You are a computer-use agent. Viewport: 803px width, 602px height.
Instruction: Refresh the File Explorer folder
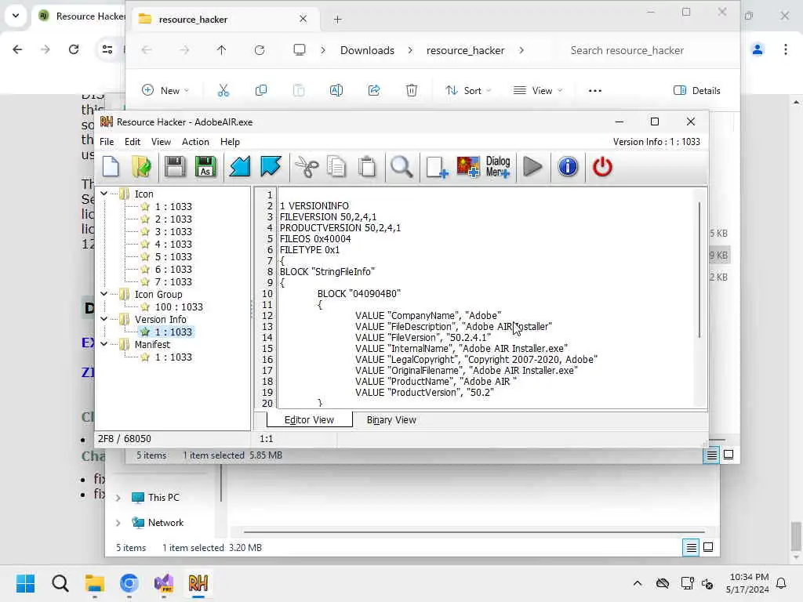(x=260, y=50)
